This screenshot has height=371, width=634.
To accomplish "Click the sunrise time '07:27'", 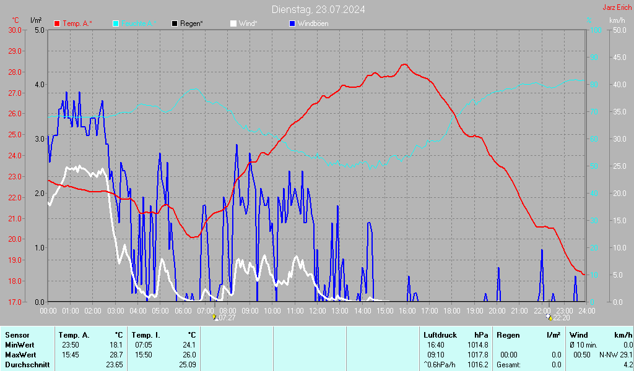I will coord(227,318).
